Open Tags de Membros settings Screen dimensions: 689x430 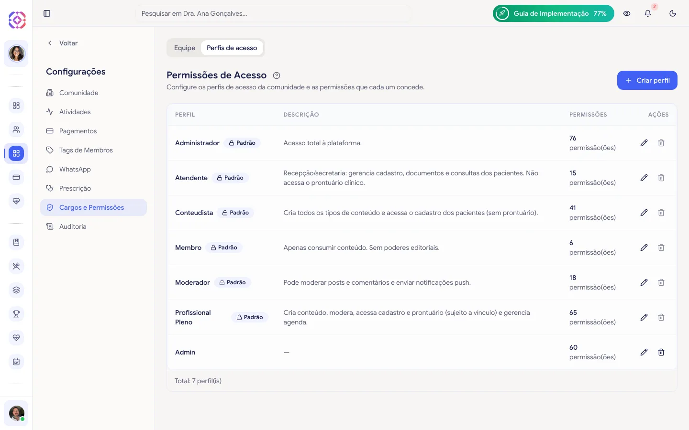click(93, 150)
